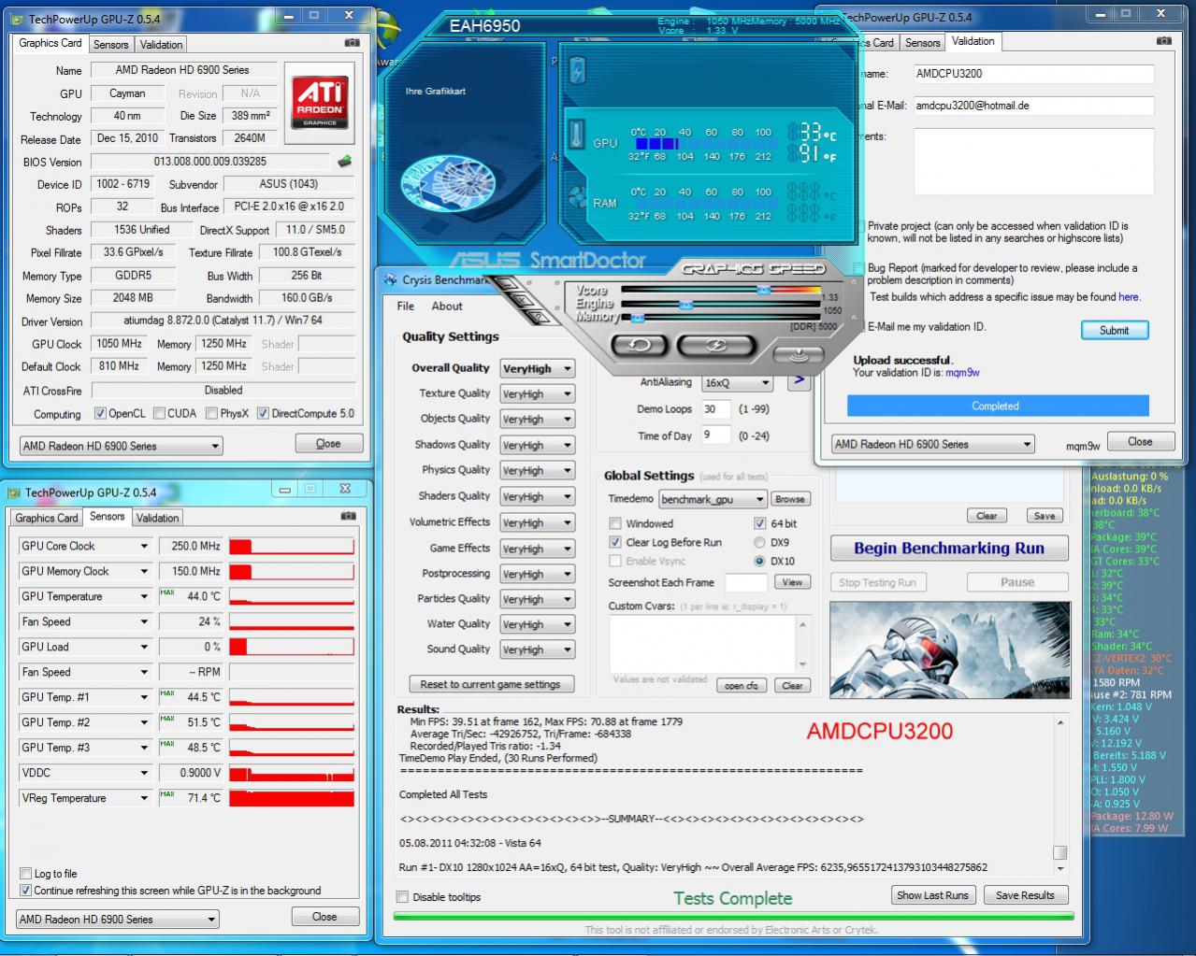Click SmartDoctor lightning apply button
The image size is (1196, 956).
pyautogui.click(x=715, y=345)
